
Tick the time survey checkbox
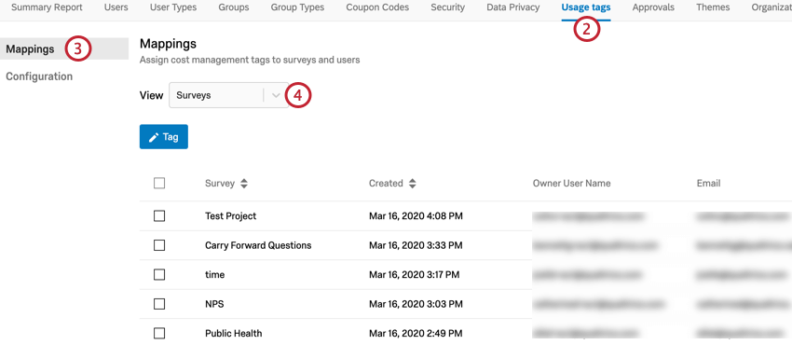[159, 275]
